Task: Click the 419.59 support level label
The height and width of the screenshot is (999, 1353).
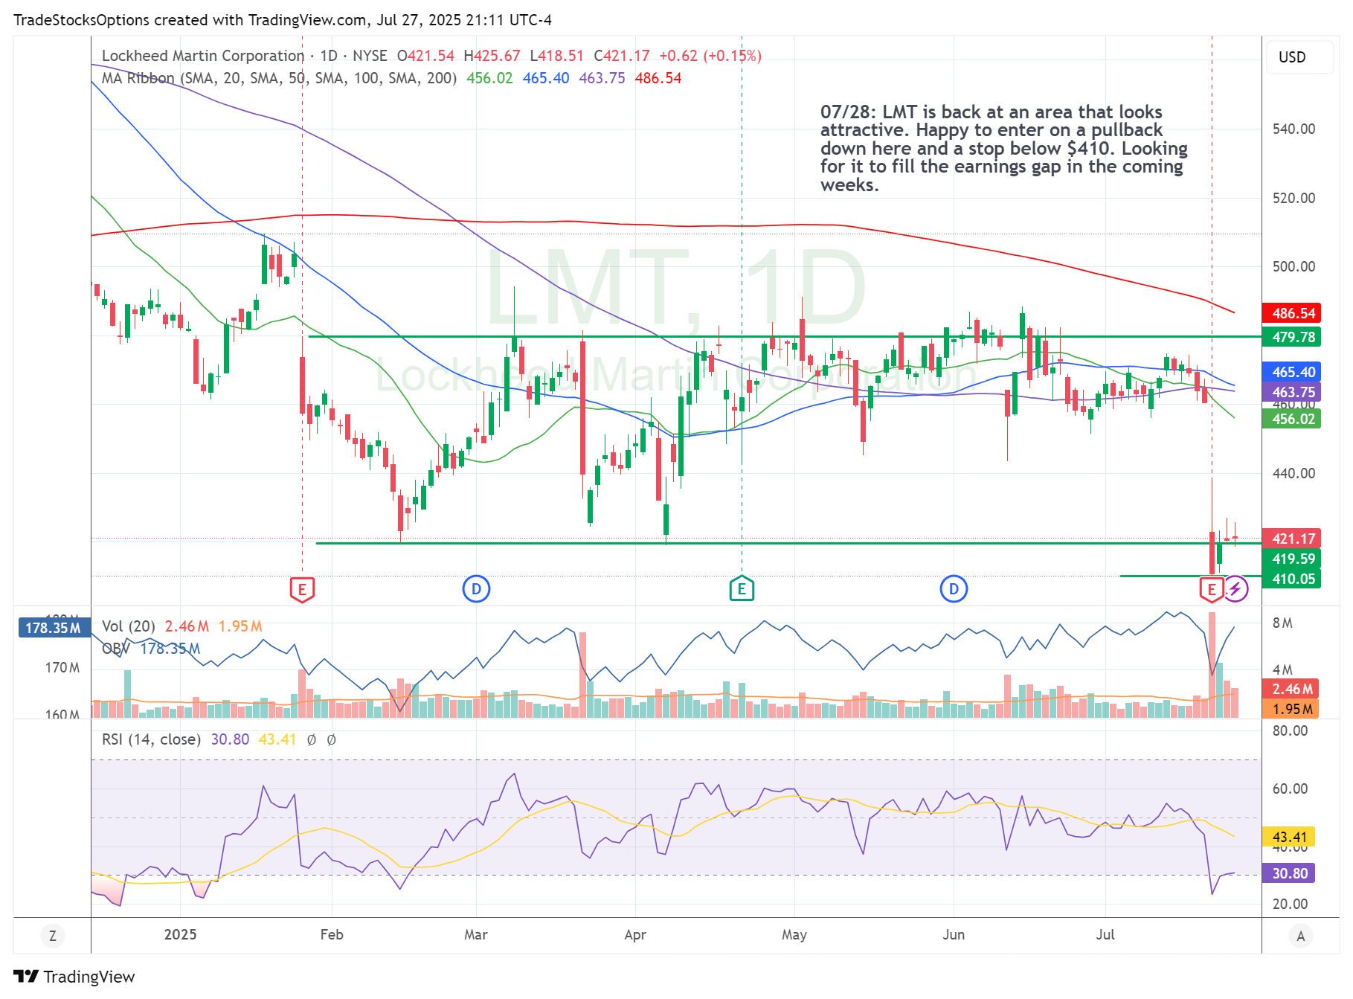Action: (1292, 559)
